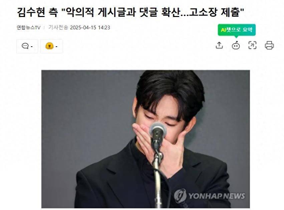Click the dash count beside the comment bubble

[32, 47]
